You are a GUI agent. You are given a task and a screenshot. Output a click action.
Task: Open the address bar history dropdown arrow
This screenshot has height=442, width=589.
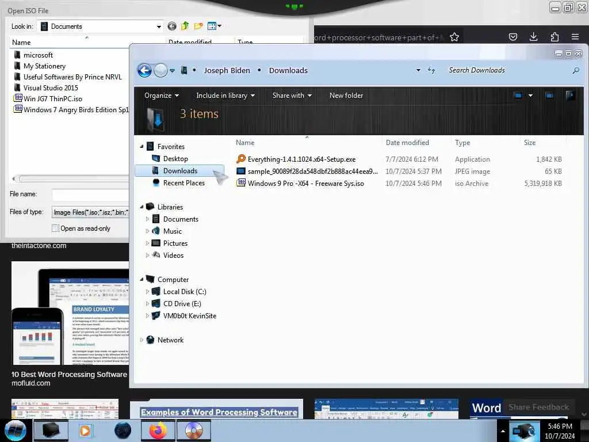click(418, 70)
